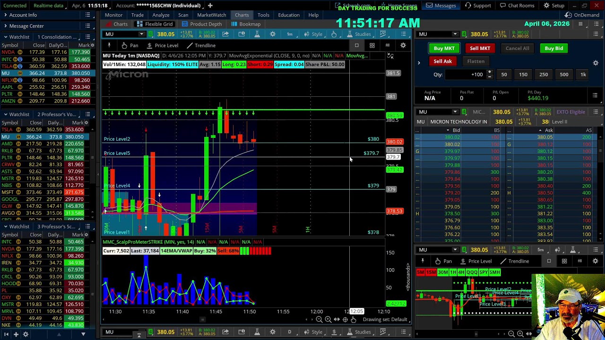This screenshot has width=605, height=340.
Task: Open the 1m timeframe selector in main chart
Action: tap(290, 34)
